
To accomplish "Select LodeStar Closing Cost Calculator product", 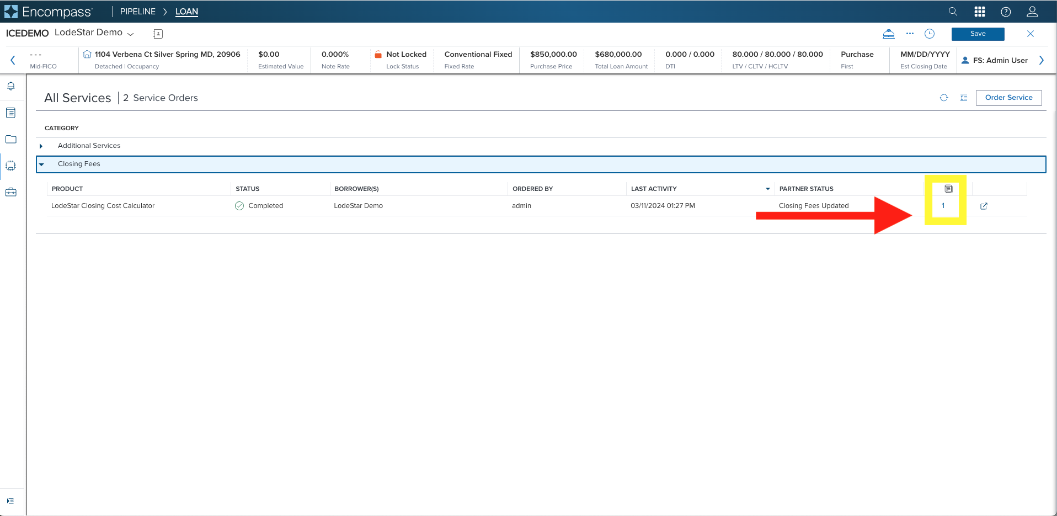I will click(103, 206).
